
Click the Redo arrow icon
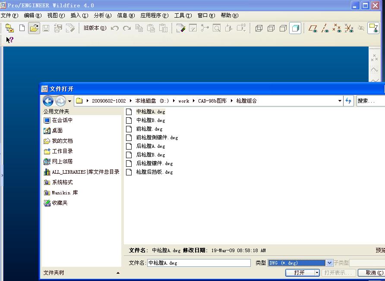coord(127,28)
